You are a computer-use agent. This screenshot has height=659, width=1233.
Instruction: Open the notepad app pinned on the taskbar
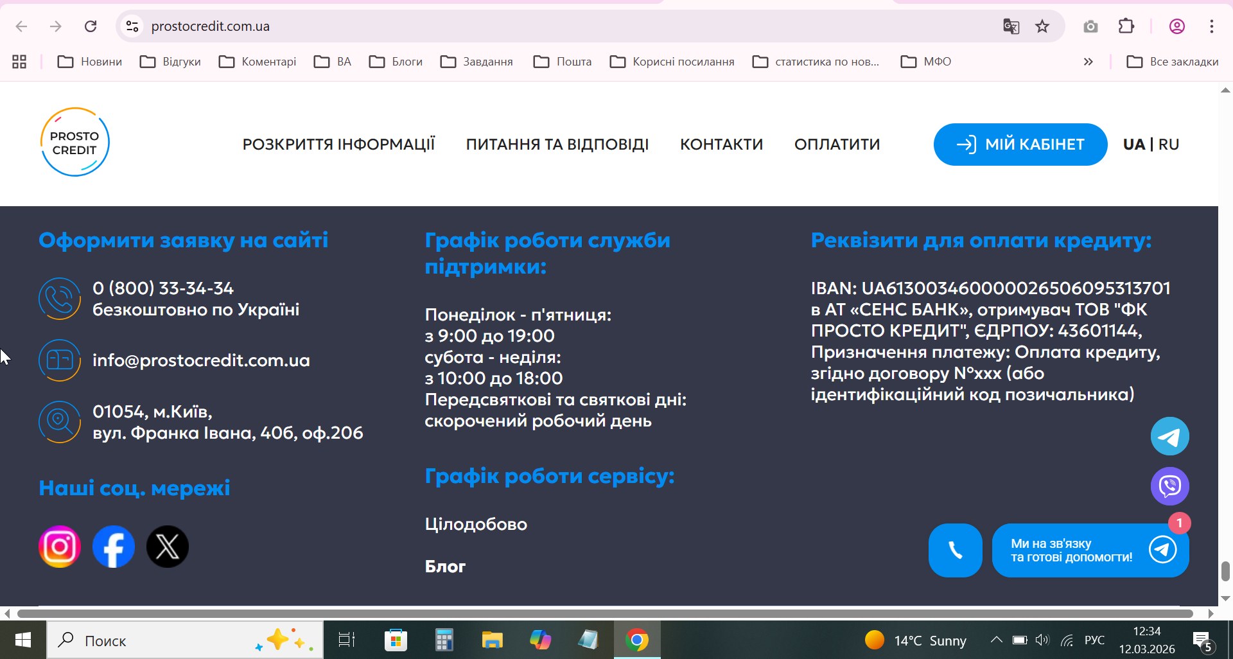point(588,640)
